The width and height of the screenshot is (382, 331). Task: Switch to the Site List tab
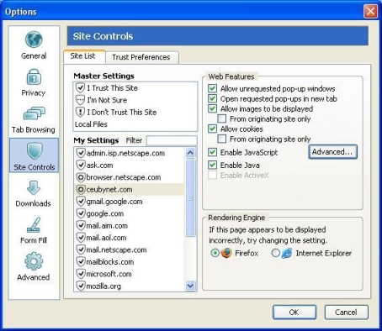click(83, 56)
